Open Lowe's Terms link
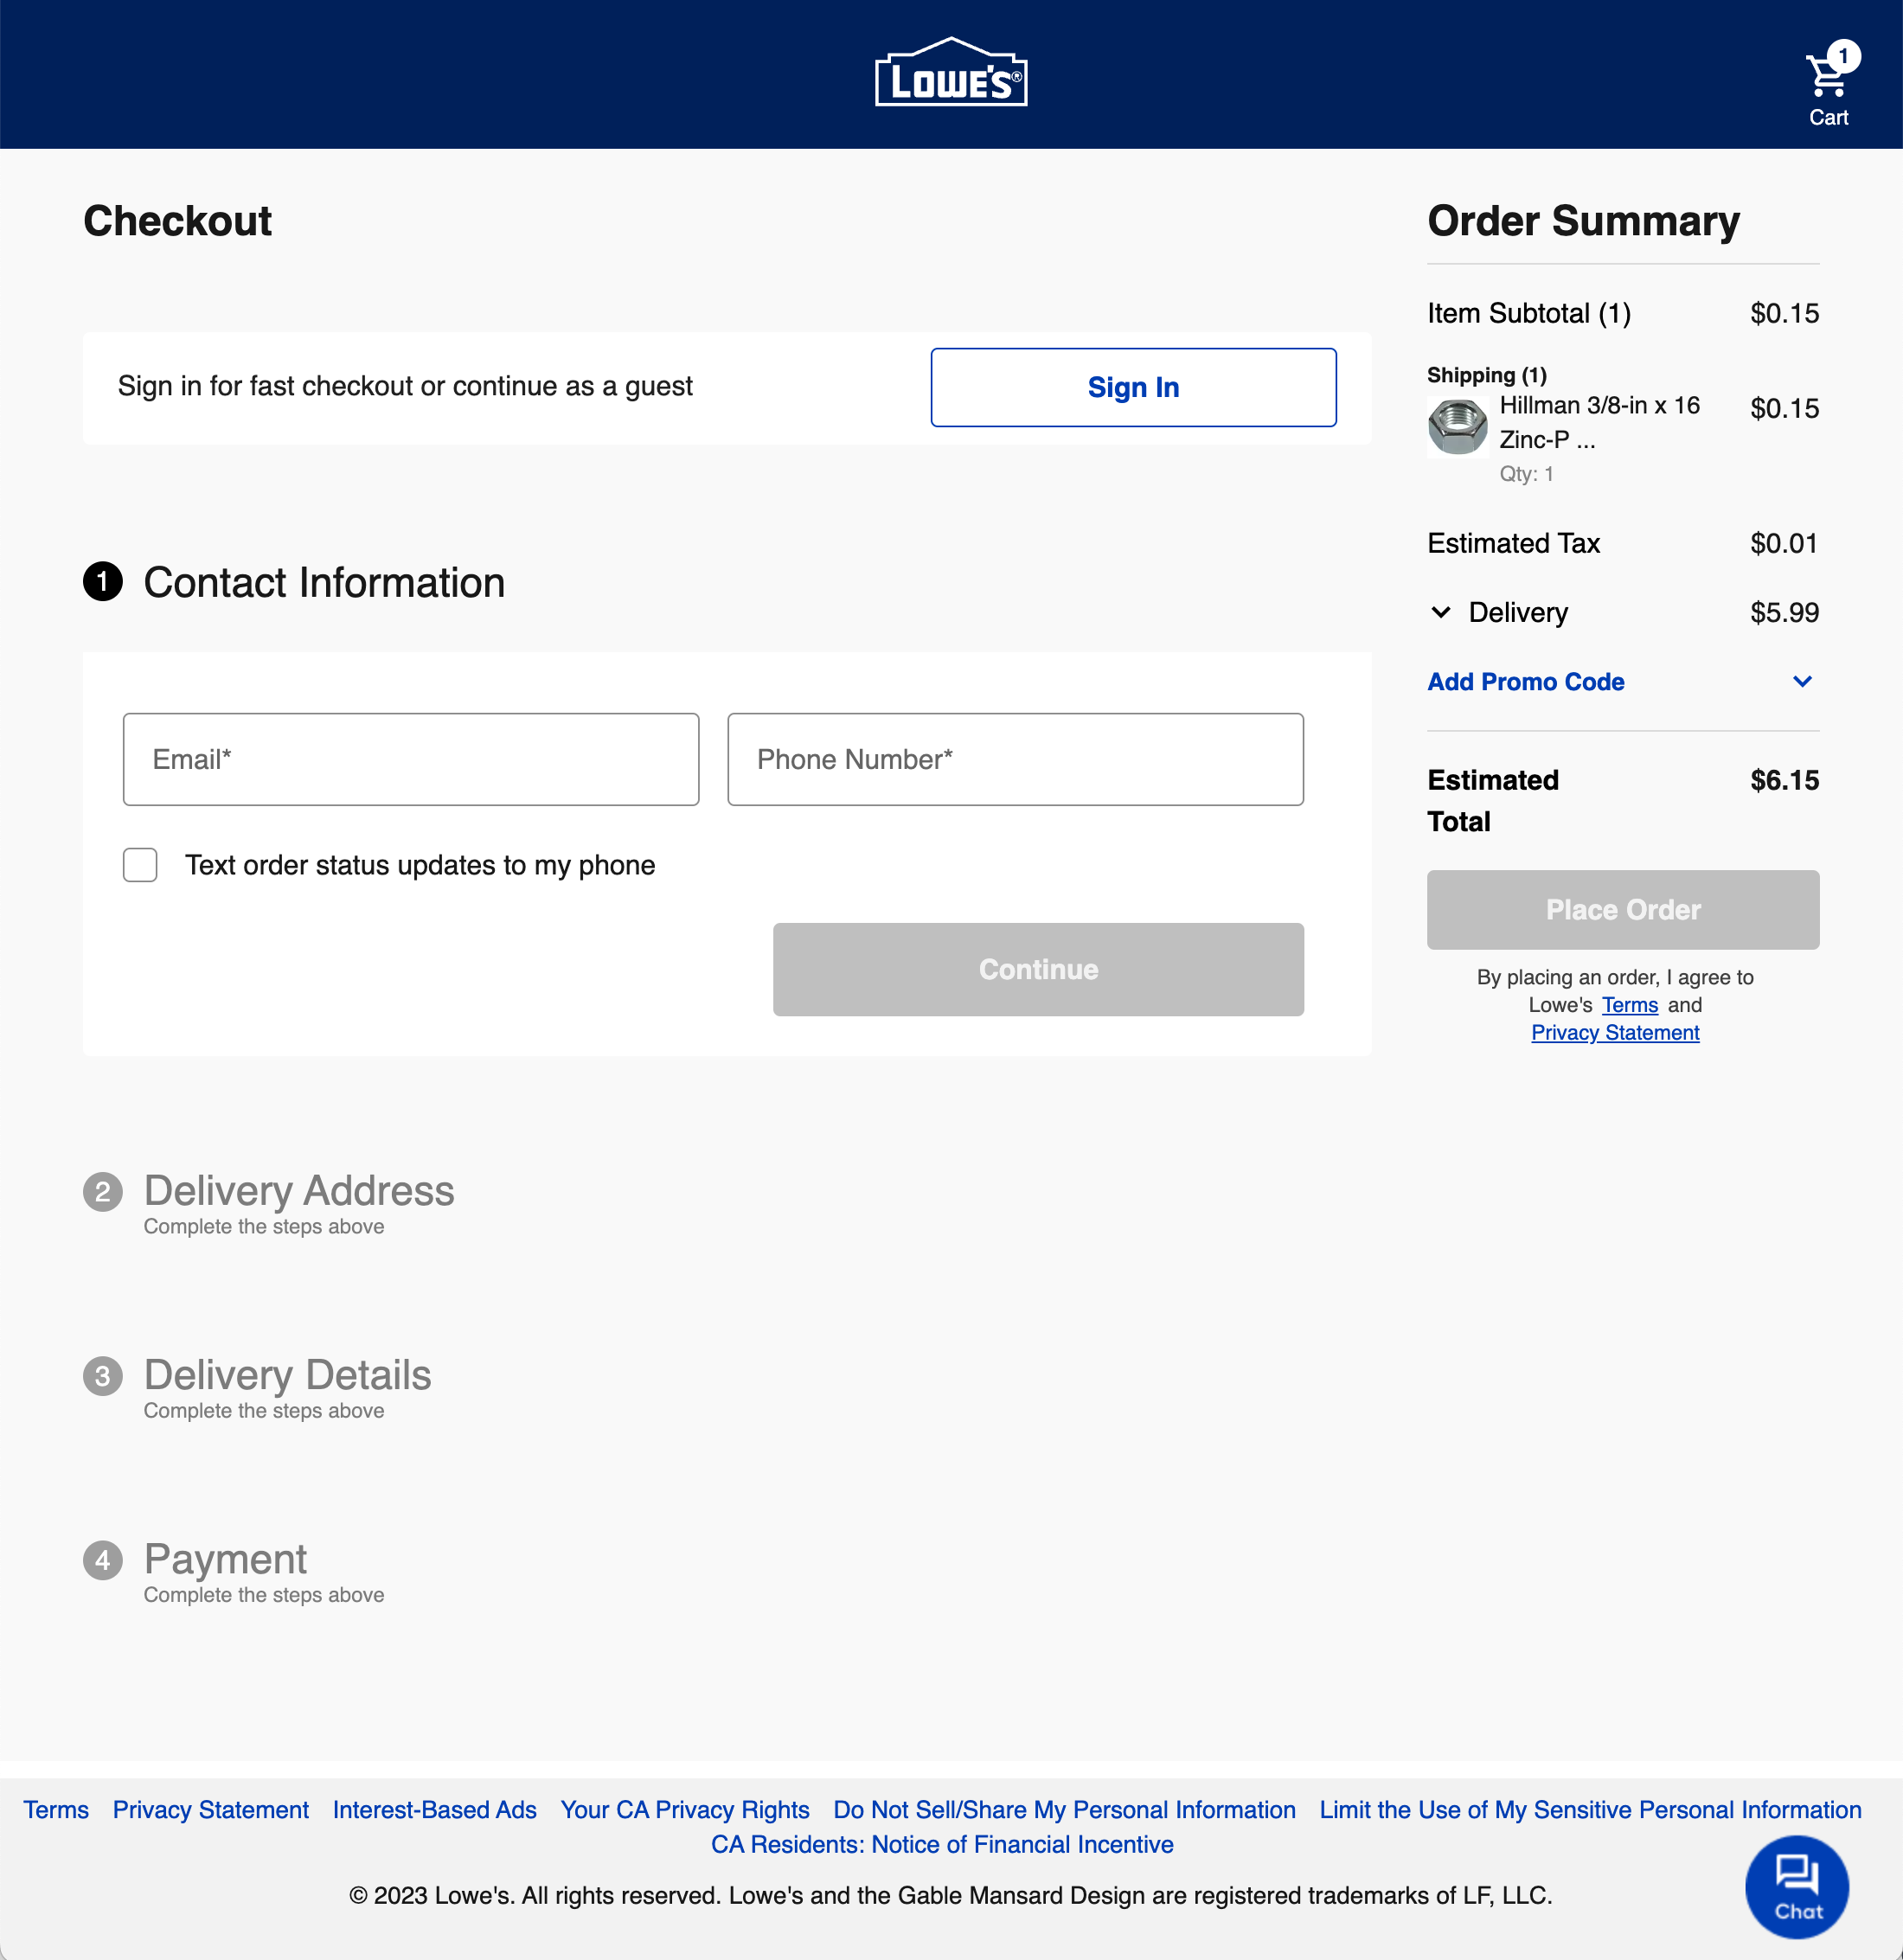The image size is (1903, 1960). coord(1629,1005)
